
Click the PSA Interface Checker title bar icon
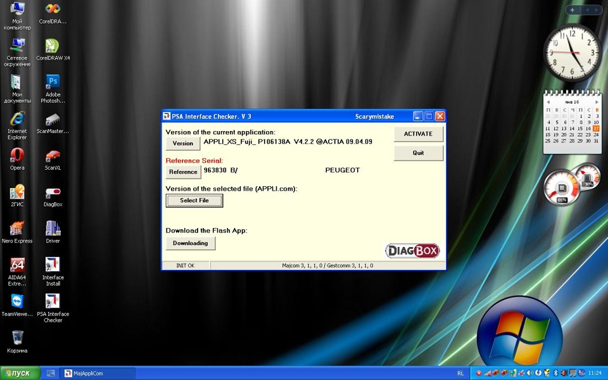[167, 117]
